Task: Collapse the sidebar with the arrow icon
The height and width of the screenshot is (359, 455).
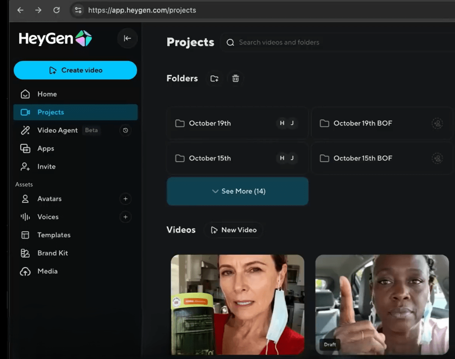Action: tap(127, 38)
